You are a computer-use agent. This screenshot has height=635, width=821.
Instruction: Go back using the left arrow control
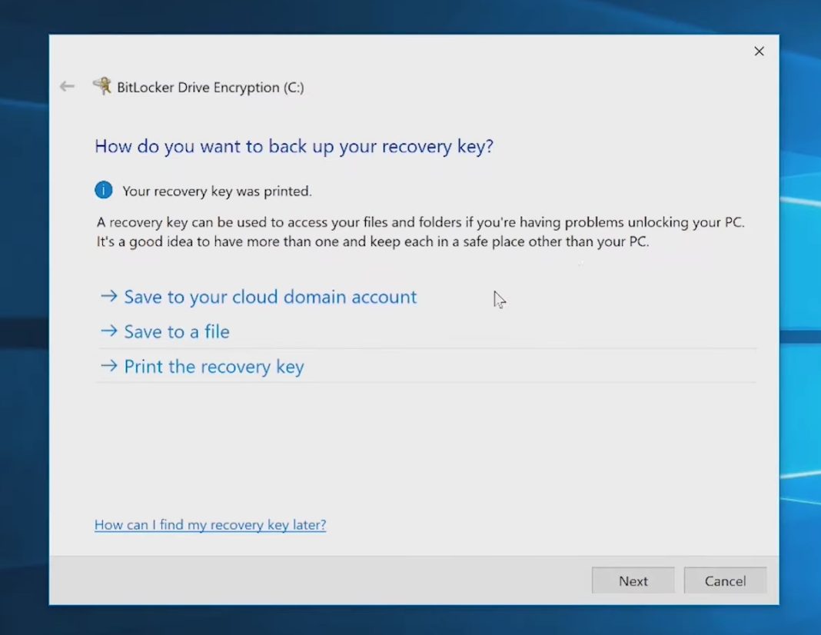(x=66, y=86)
